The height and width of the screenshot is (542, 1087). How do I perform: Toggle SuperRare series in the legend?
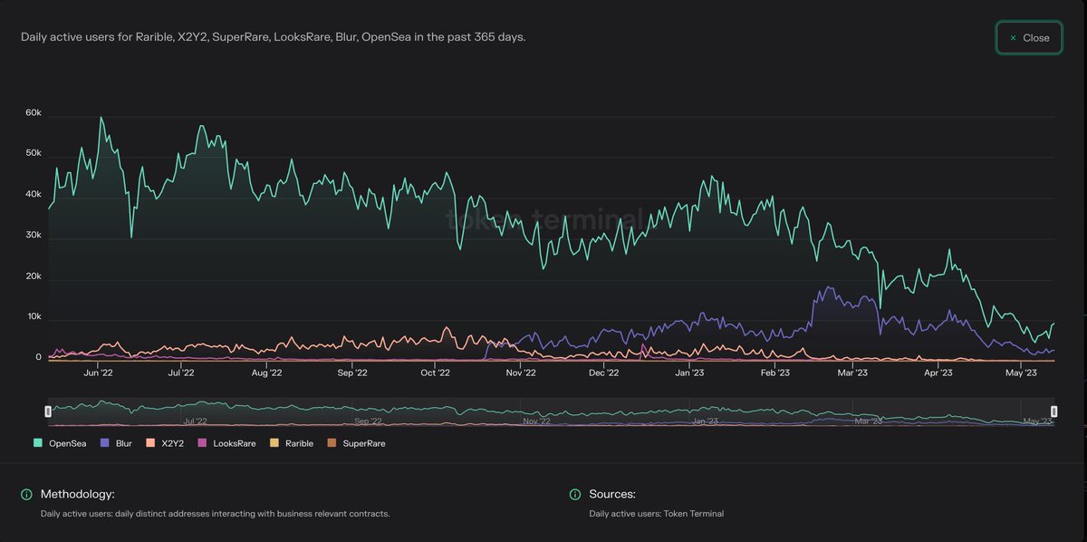[x=356, y=443]
